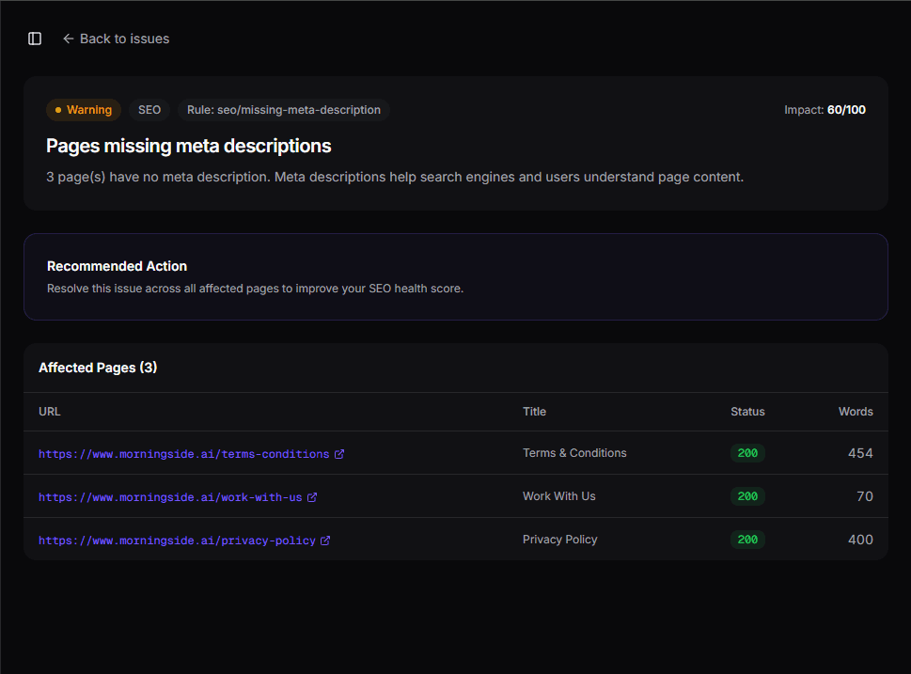Click the Status column header
Screen dimensions: 911x674
(x=747, y=412)
